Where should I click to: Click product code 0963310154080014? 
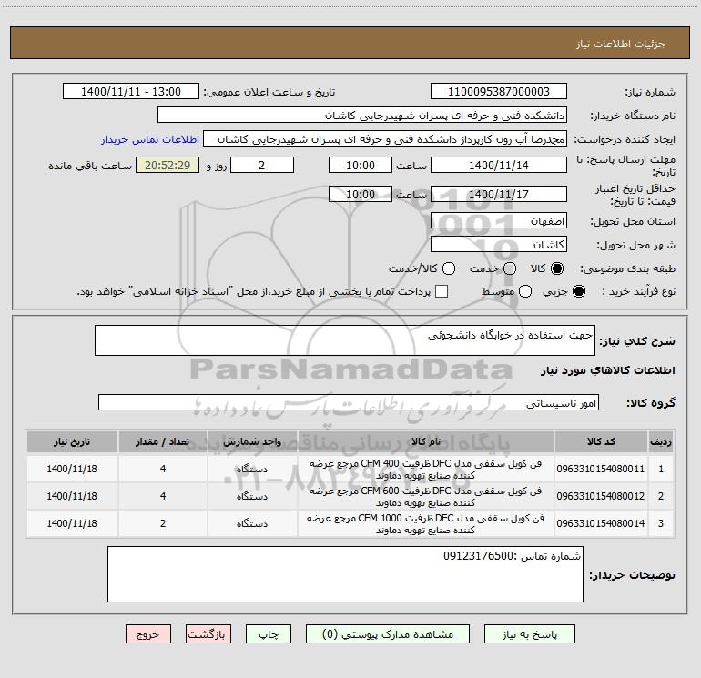601,523
